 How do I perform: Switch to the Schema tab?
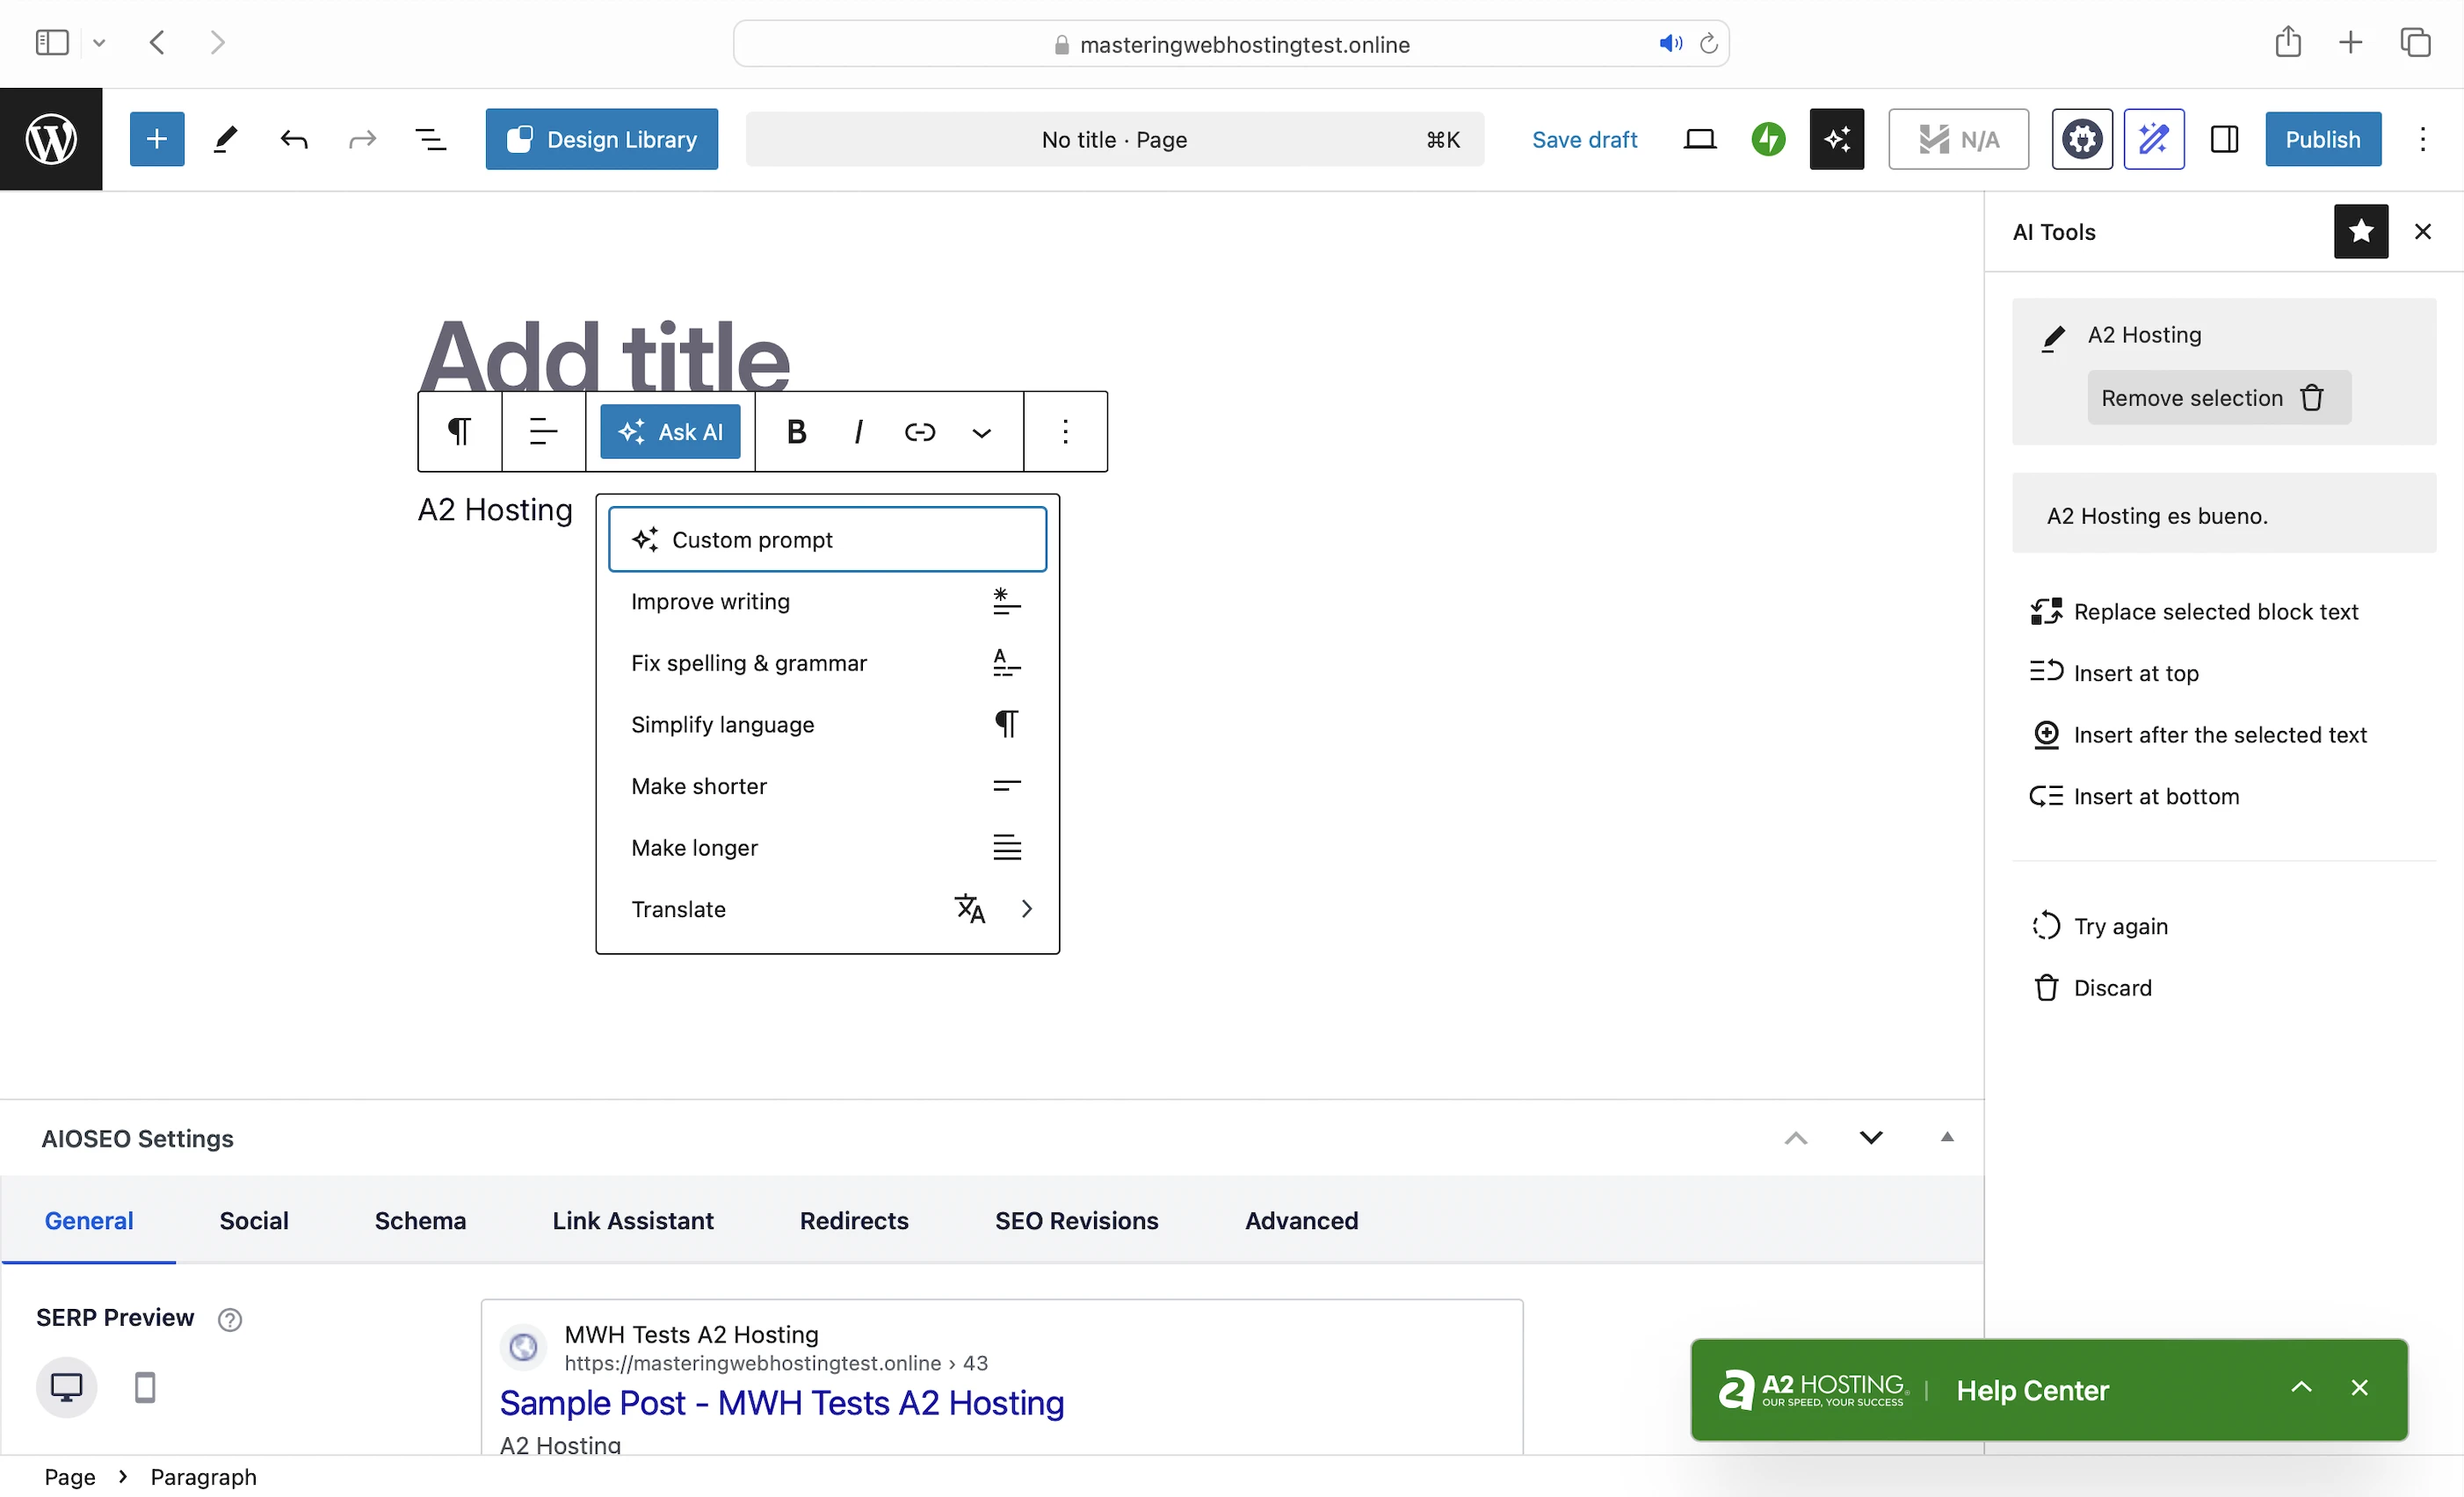pyautogui.click(x=420, y=1220)
